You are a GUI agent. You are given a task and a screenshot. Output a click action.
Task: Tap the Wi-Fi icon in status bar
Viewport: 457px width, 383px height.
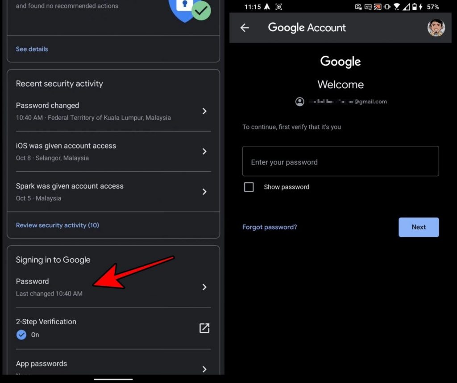point(396,7)
